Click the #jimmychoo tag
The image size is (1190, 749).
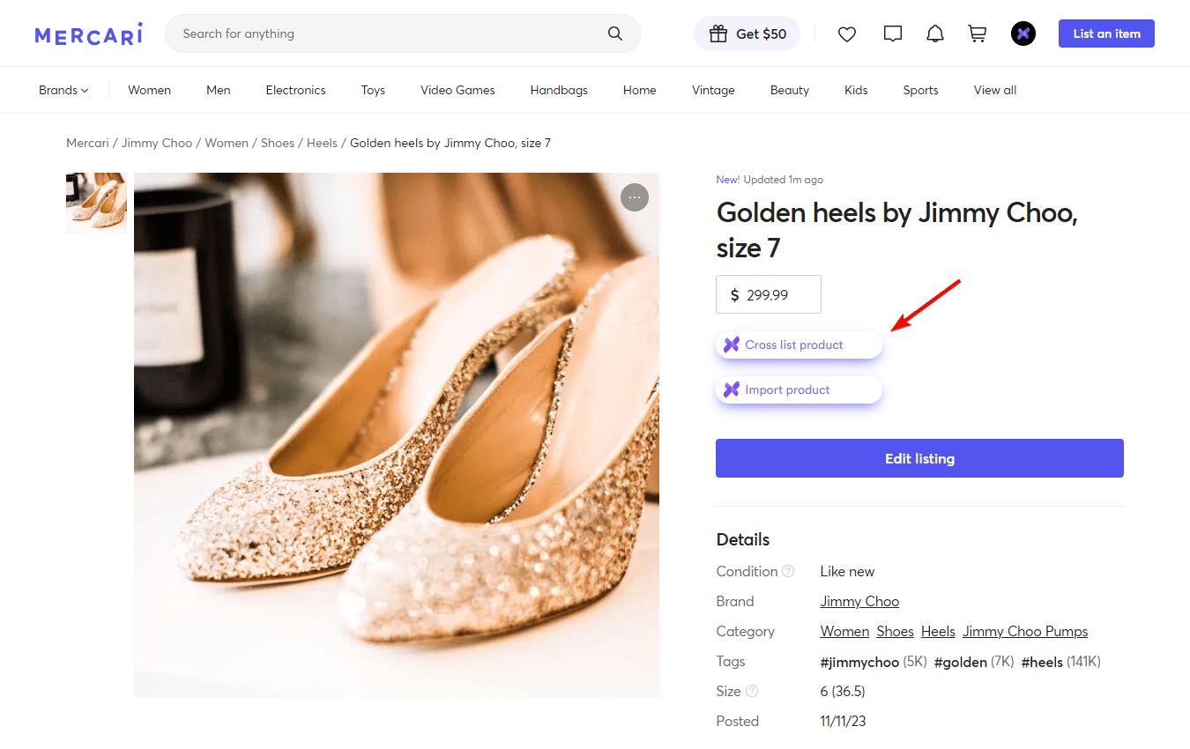(859, 661)
